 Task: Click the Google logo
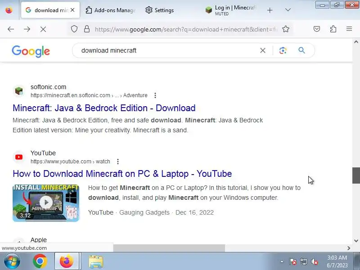point(31,51)
